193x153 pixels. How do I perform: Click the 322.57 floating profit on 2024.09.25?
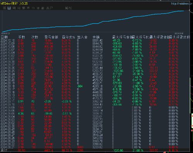(x=154, y=71)
